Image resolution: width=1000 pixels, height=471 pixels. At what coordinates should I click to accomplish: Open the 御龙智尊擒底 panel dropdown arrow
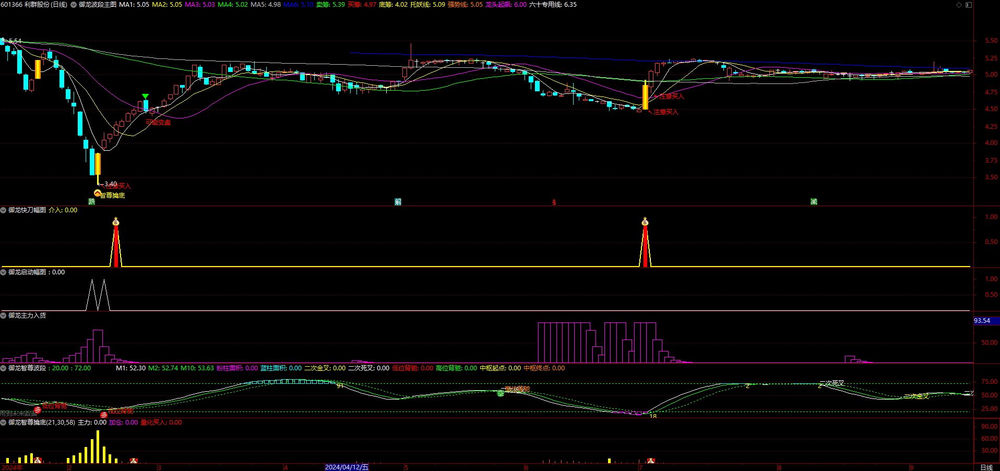pyautogui.click(x=4, y=422)
